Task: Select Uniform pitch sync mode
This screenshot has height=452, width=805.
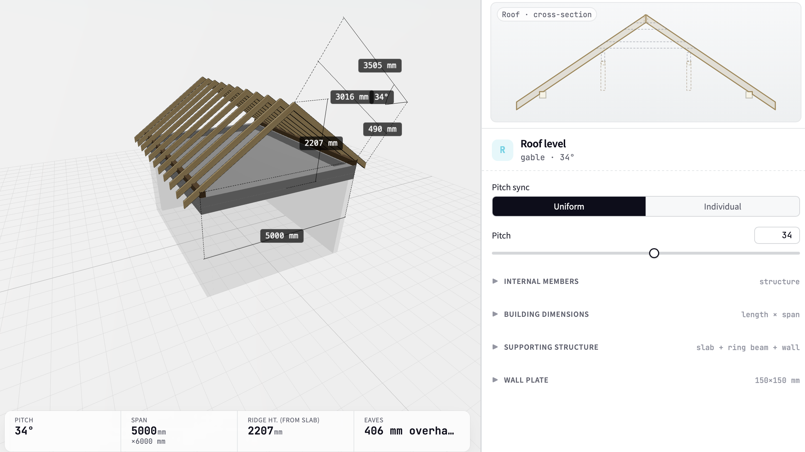Action: click(569, 206)
